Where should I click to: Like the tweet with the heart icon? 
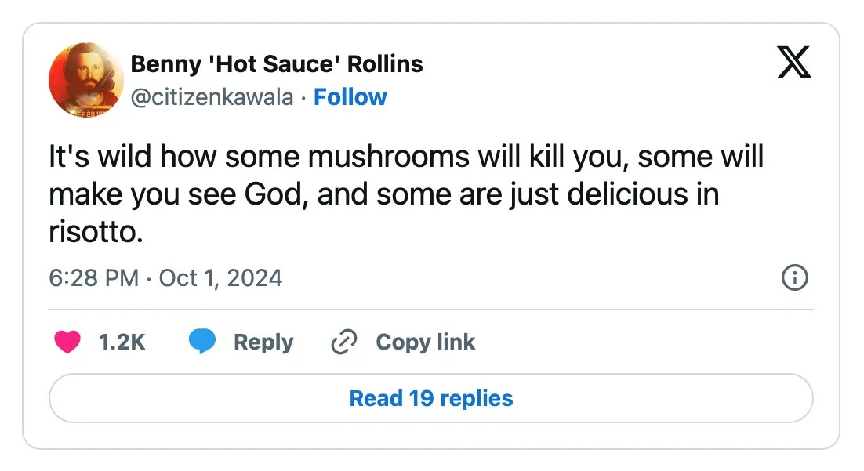click(67, 342)
